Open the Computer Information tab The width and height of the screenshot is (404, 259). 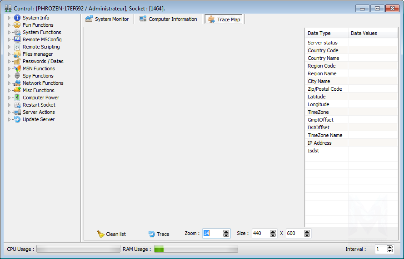click(x=168, y=19)
